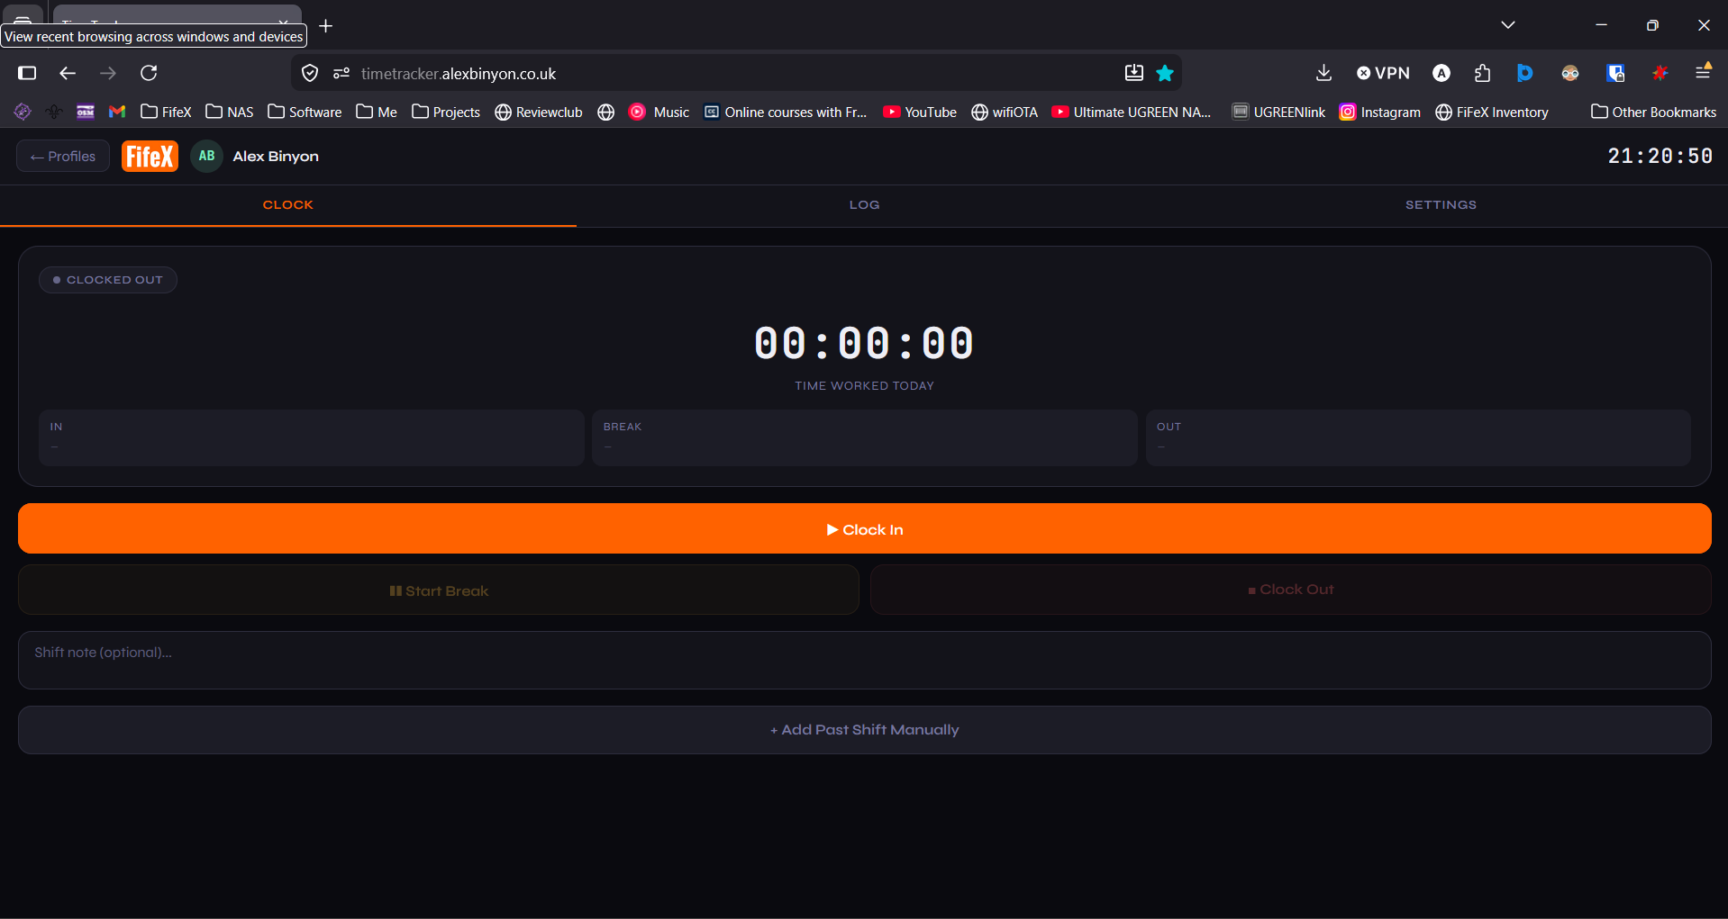Open the YouTube bookmark

(x=920, y=112)
